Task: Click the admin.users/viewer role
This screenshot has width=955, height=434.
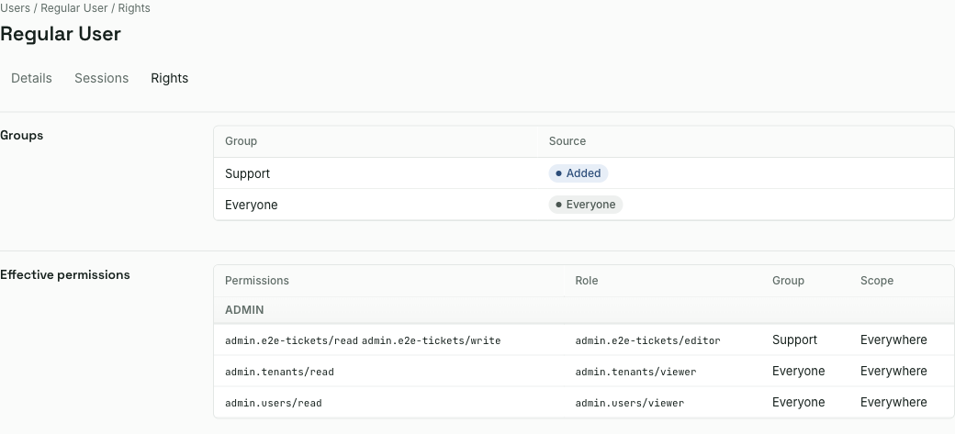Action: (629, 403)
